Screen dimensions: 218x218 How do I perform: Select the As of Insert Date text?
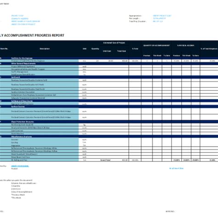pos(176,168)
